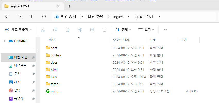The width and height of the screenshot is (219, 103).
Task: Expand chevron after nginx breadcrumb
Action: (x=128, y=17)
